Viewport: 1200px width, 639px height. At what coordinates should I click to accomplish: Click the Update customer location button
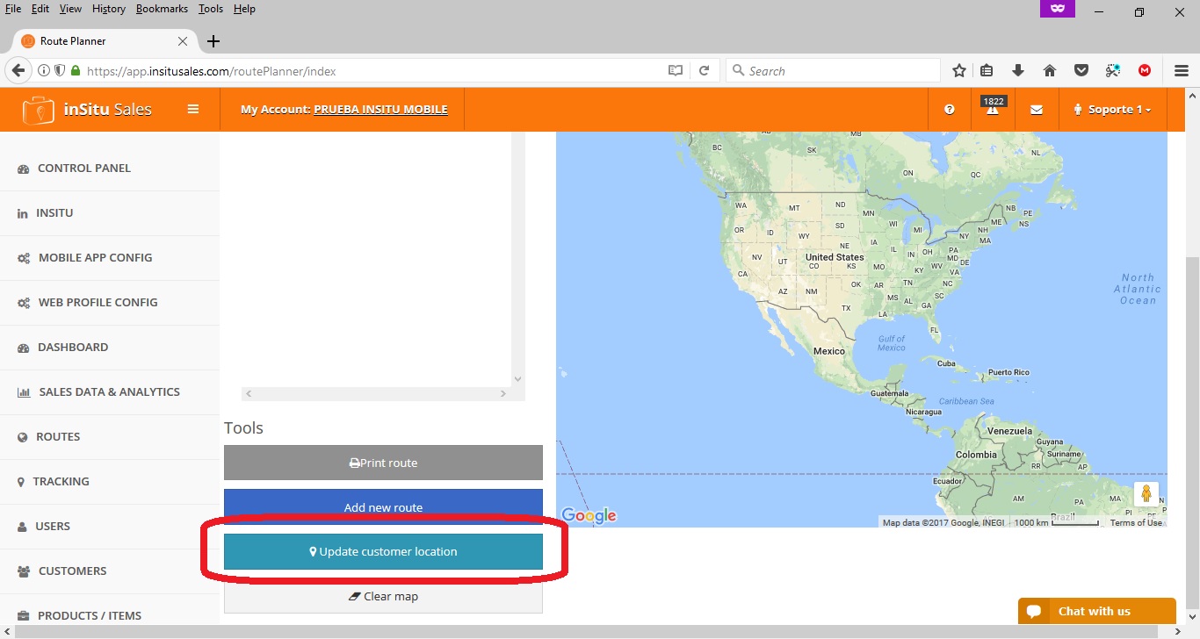click(383, 552)
